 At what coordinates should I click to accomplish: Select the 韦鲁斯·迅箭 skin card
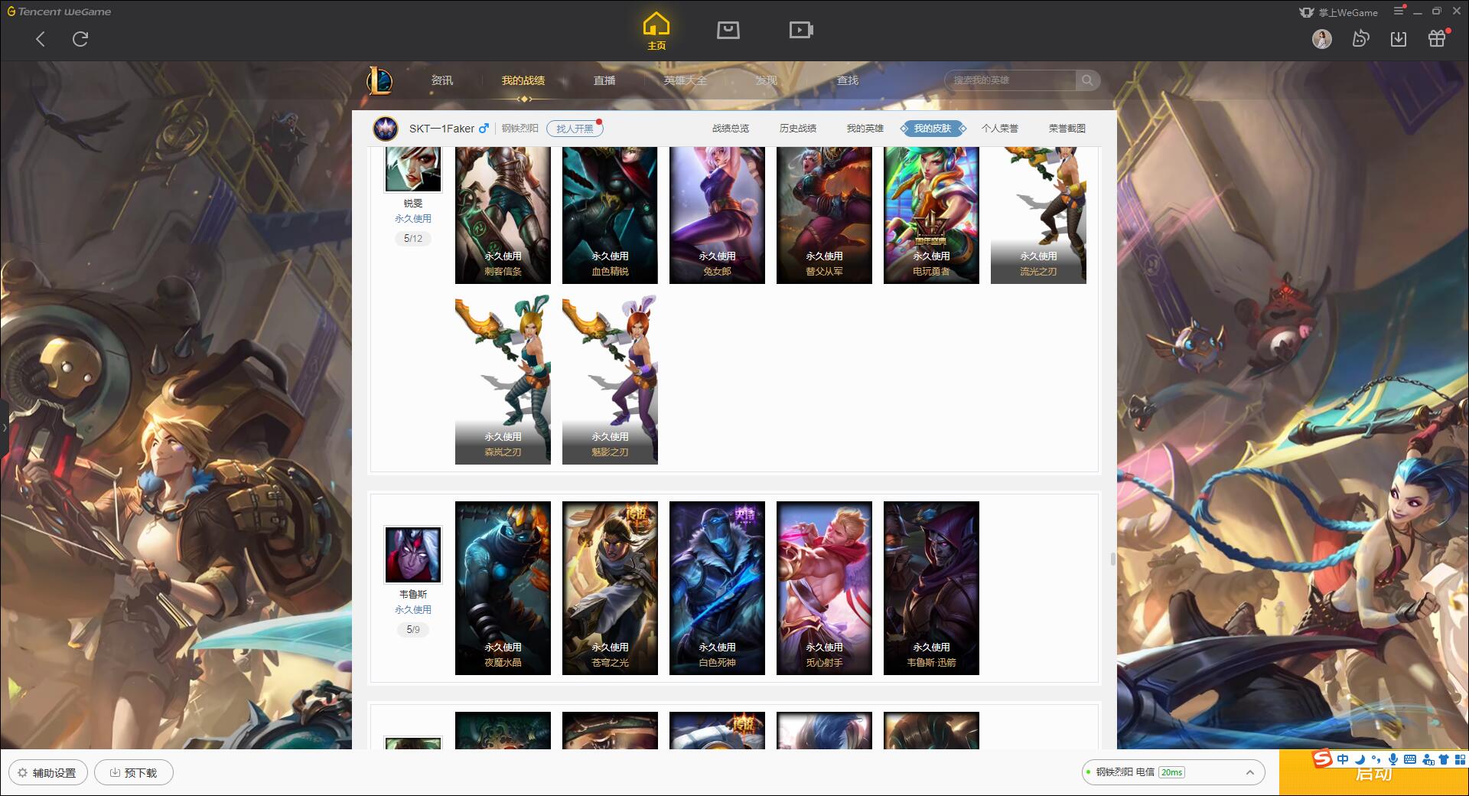(x=931, y=588)
